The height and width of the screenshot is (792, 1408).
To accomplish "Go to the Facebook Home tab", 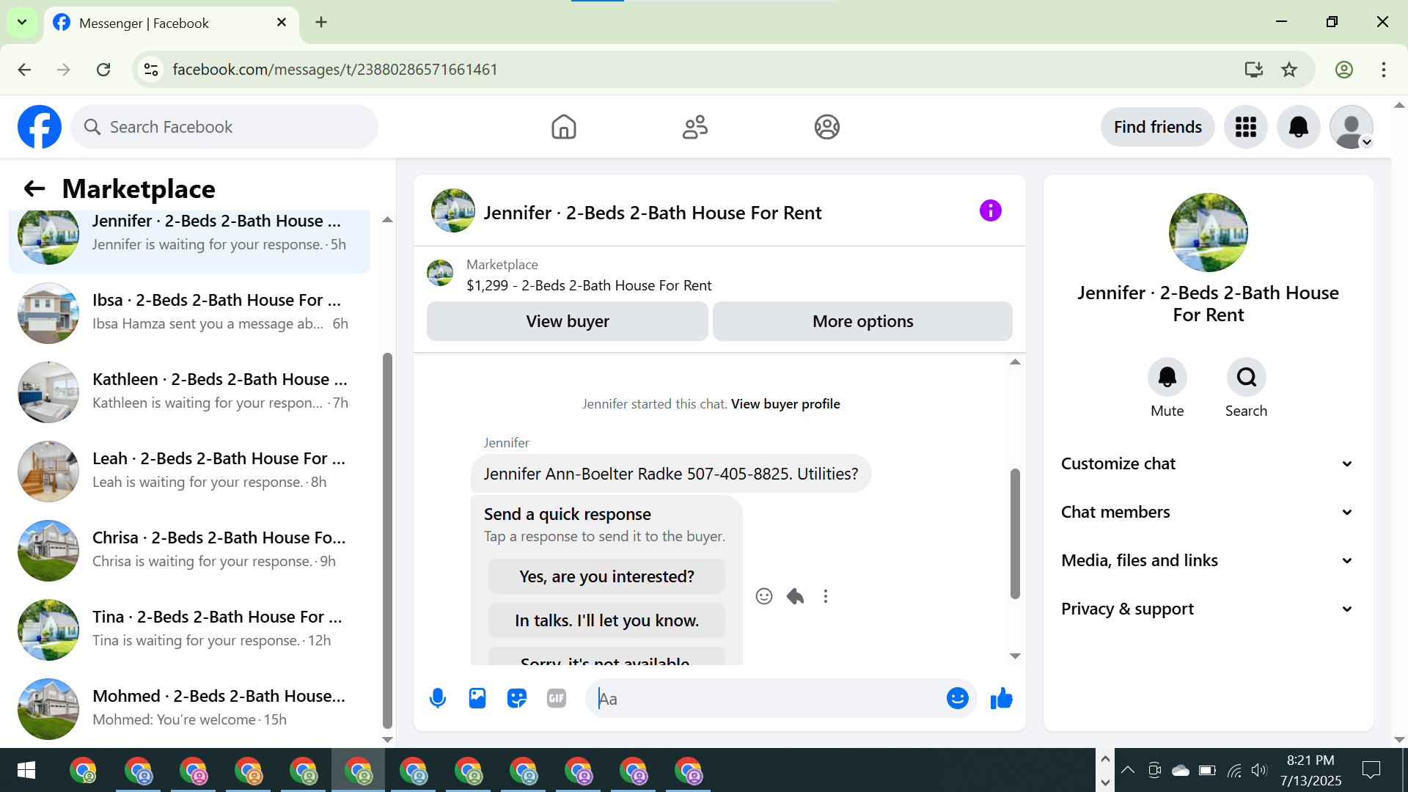I will tap(563, 127).
